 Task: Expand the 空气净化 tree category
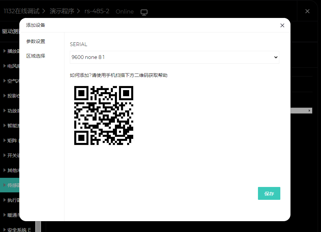point(4,81)
